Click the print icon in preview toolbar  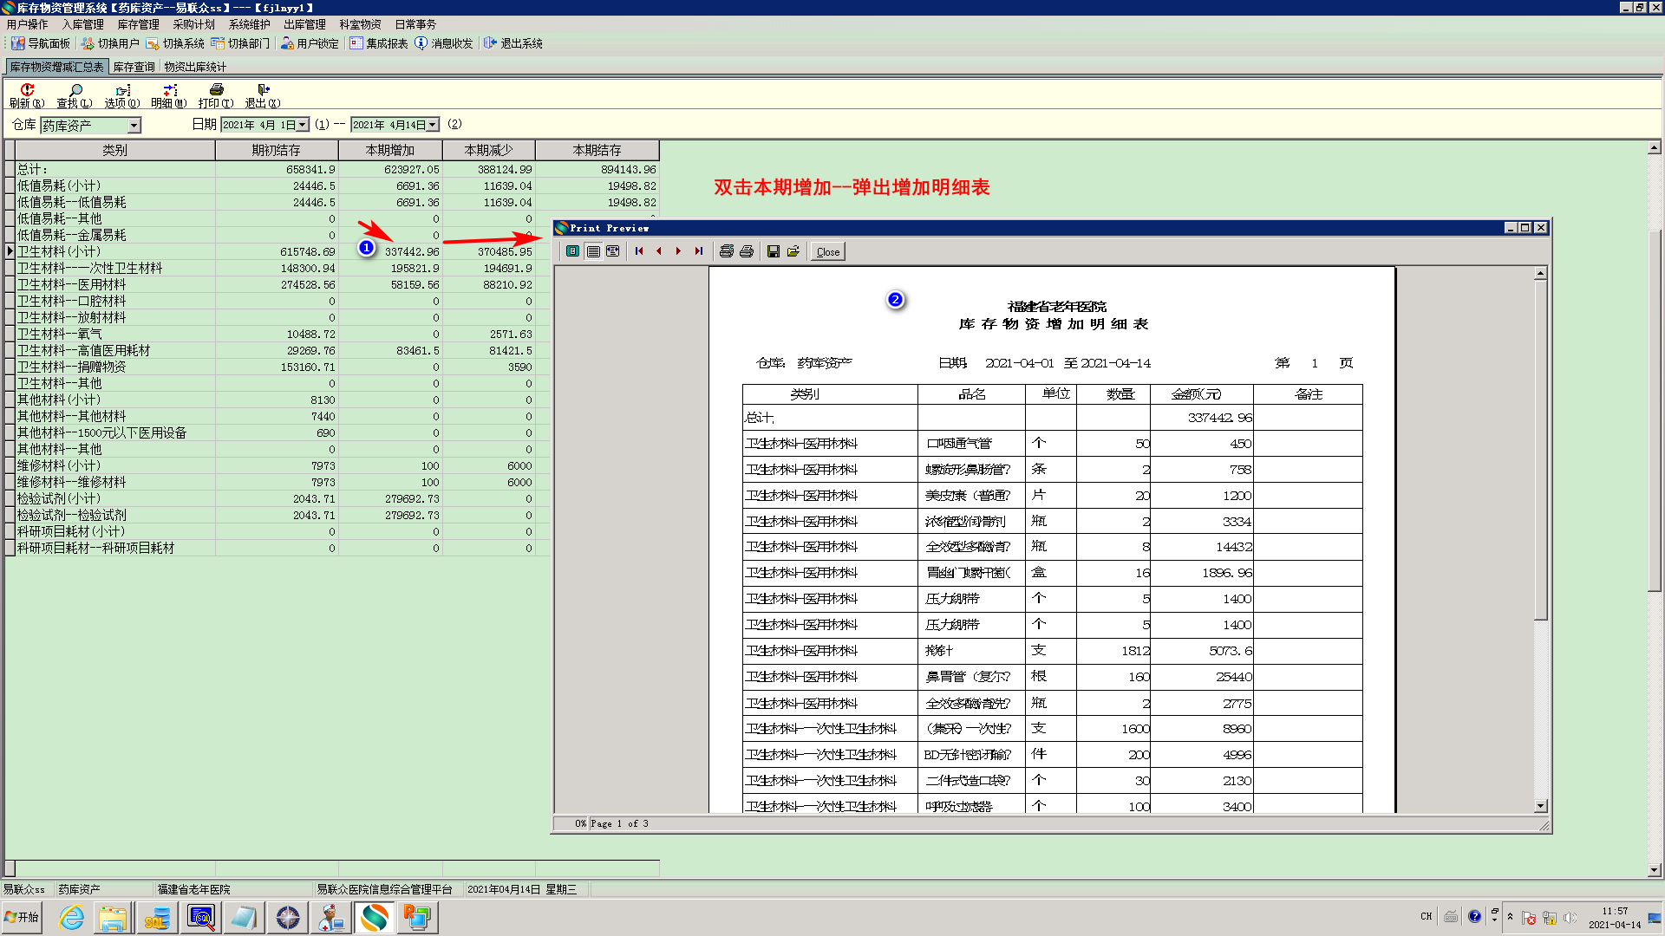click(x=747, y=251)
